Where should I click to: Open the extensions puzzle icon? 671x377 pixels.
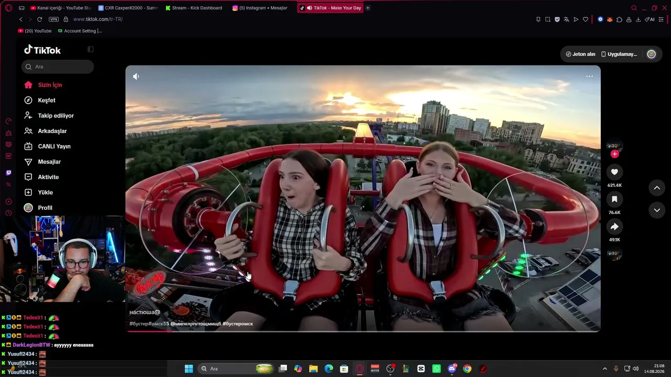619,19
